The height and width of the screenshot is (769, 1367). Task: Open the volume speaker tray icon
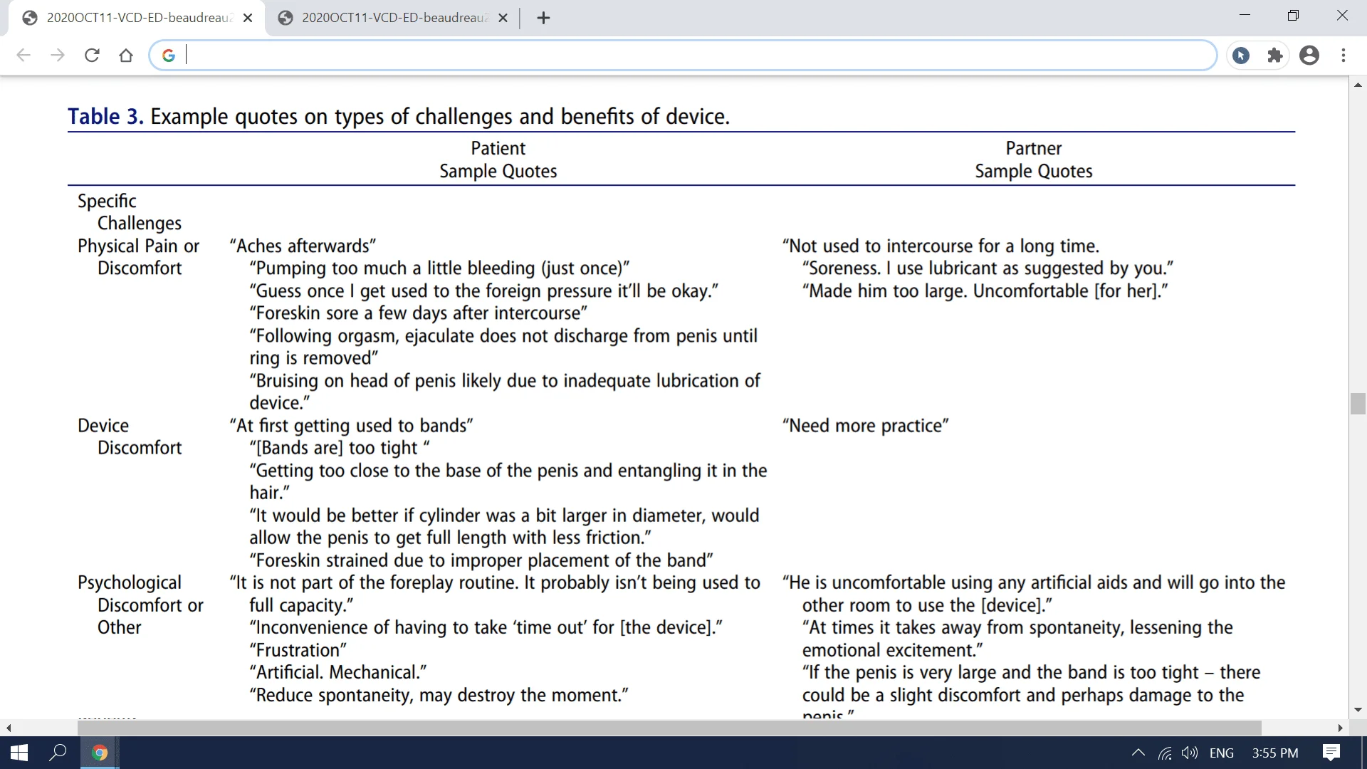point(1189,753)
